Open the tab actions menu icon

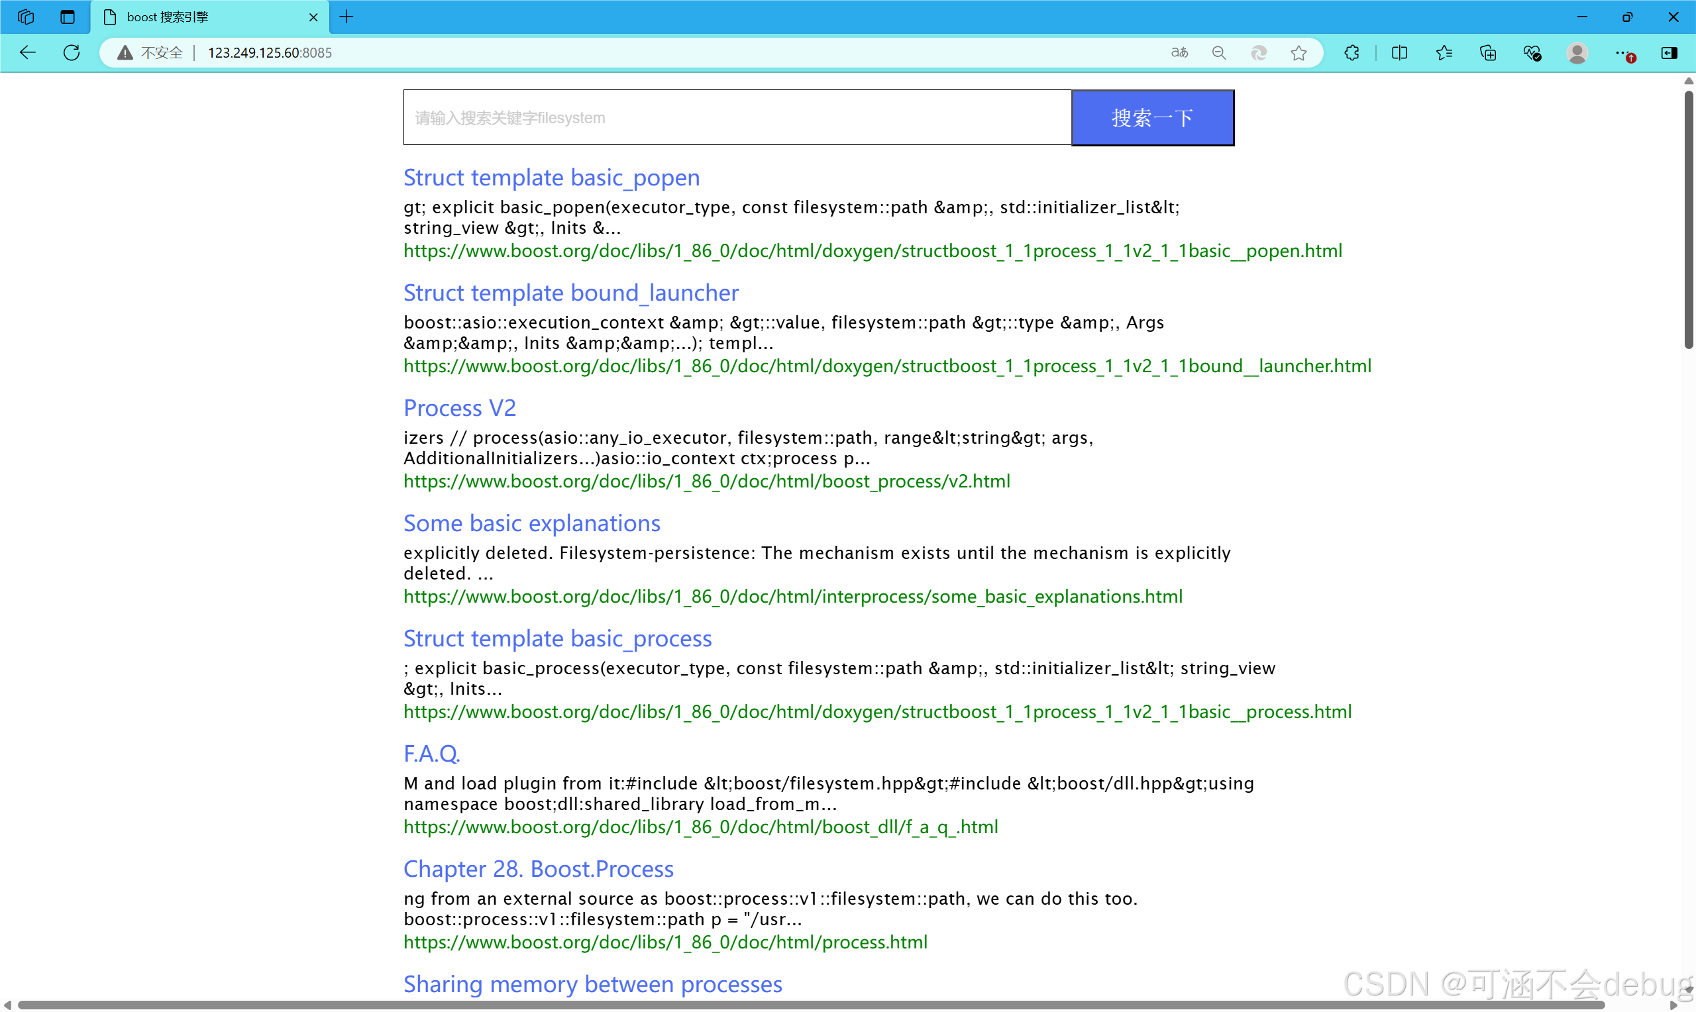pos(67,17)
